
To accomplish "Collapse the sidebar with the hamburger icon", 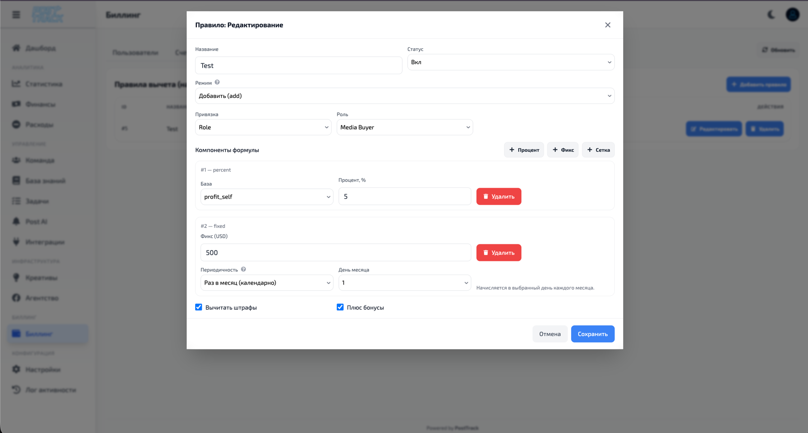I will pyautogui.click(x=16, y=14).
